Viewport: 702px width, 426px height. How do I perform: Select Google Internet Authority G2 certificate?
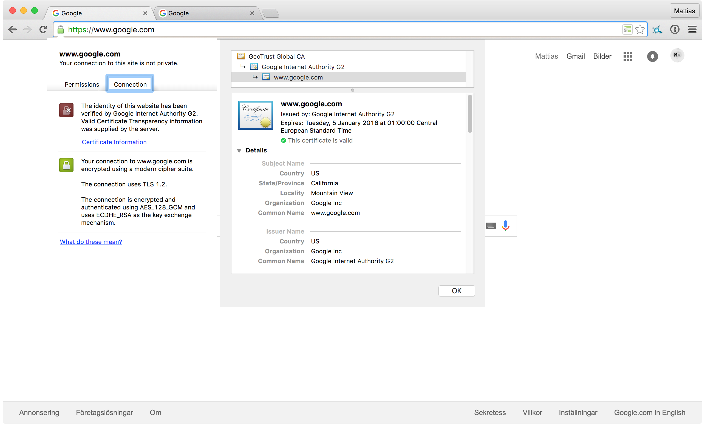coord(303,67)
